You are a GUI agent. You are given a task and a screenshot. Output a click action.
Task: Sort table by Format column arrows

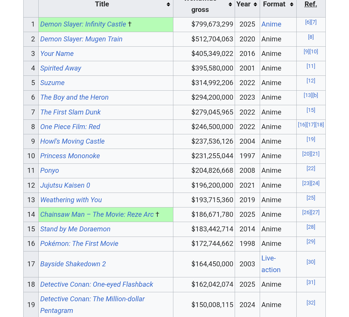coord(292,4)
